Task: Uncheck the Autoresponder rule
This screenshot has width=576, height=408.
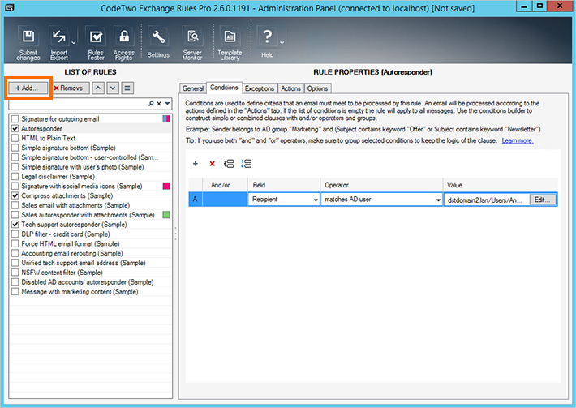Action: (x=15, y=128)
